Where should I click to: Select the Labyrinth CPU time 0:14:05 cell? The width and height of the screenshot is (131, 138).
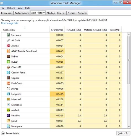(57, 94)
